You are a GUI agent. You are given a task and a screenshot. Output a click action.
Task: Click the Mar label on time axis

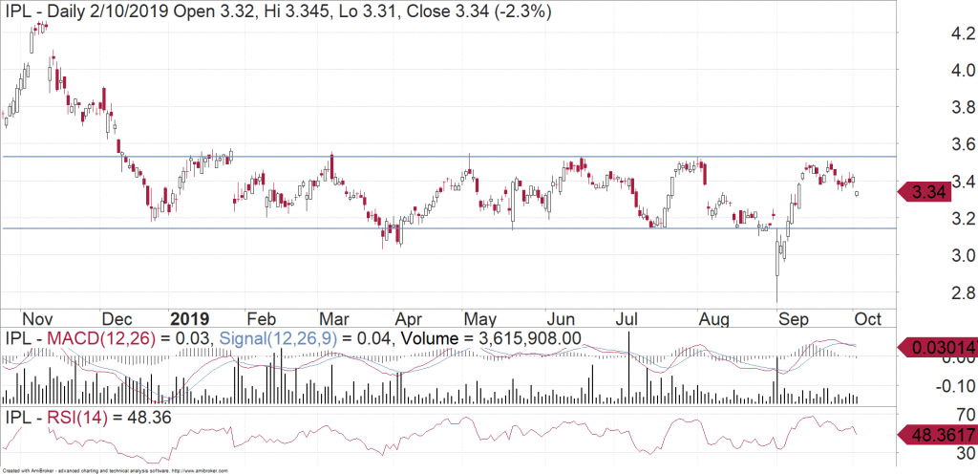[335, 316]
